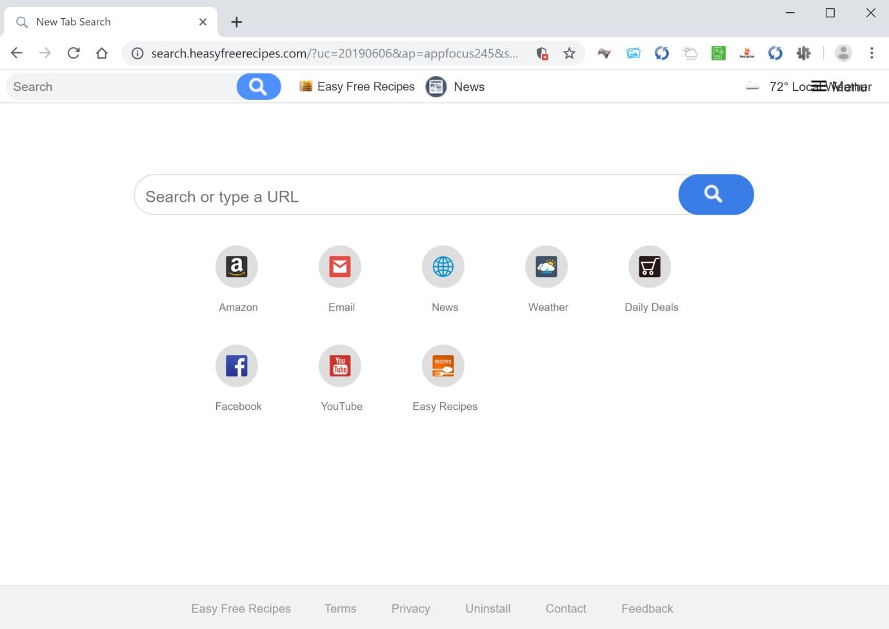Image resolution: width=889 pixels, height=629 pixels.
Task: Open the green PDF extension
Action: (x=719, y=53)
